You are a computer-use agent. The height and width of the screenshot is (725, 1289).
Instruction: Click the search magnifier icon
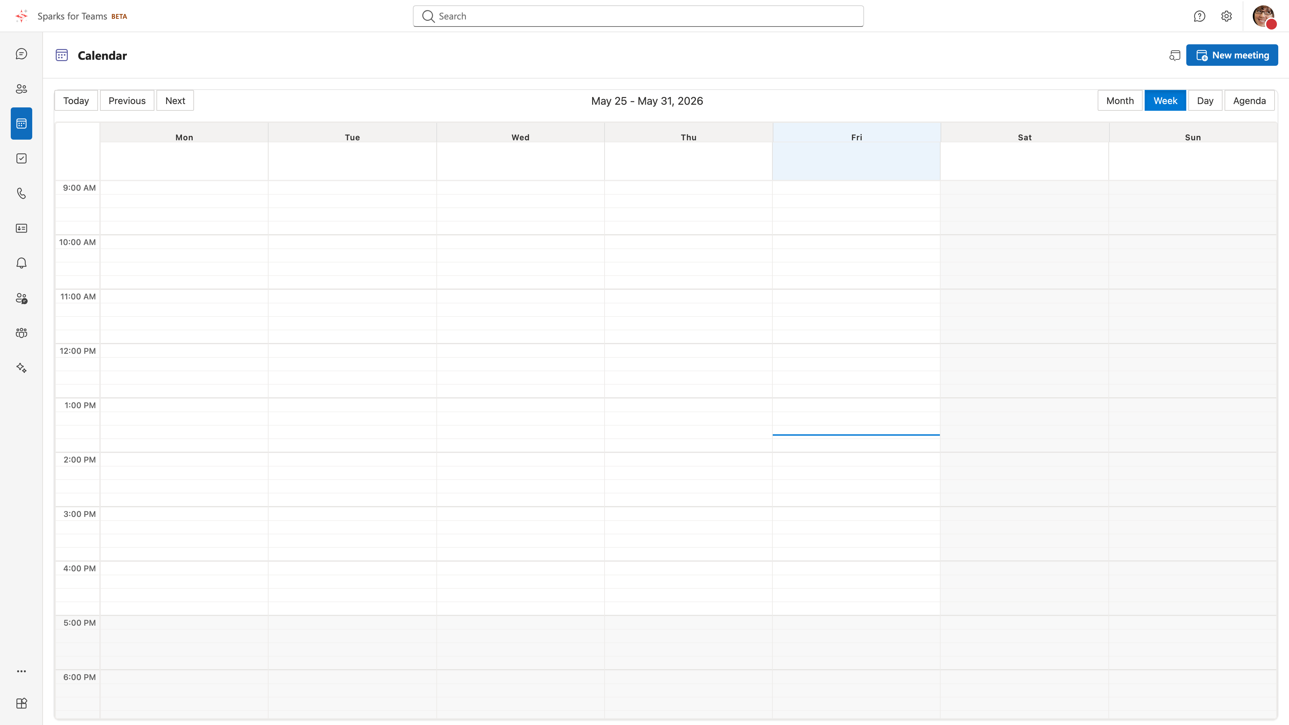point(428,16)
